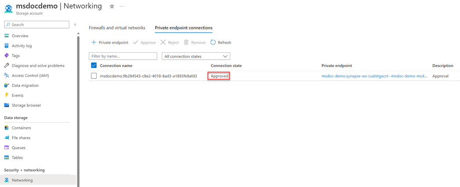Click the Remove trash can icon
The height and width of the screenshot is (187, 460).
pos(186,43)
